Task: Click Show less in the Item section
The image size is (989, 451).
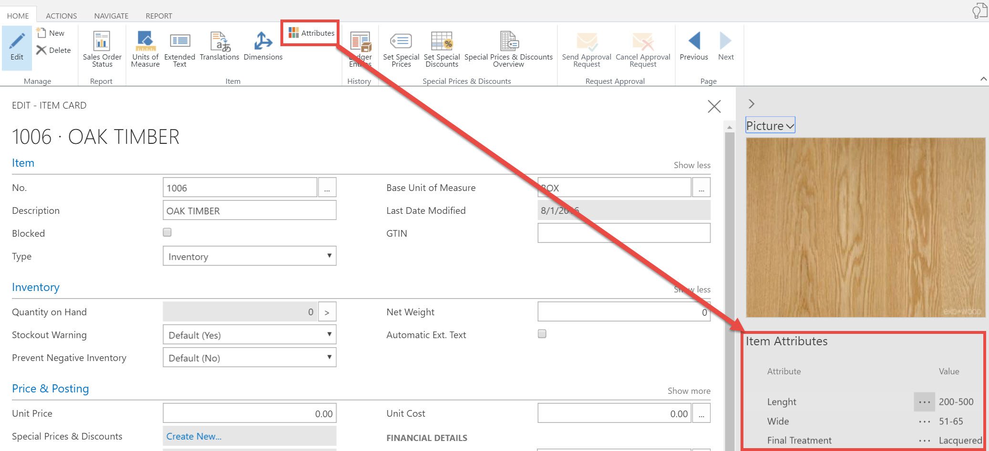Action: pos(691,165)
